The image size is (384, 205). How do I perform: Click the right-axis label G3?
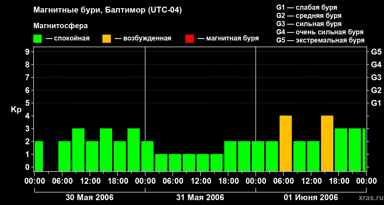coord(376,77)
